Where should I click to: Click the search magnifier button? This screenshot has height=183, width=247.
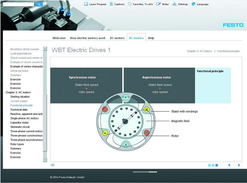point(39,4)
